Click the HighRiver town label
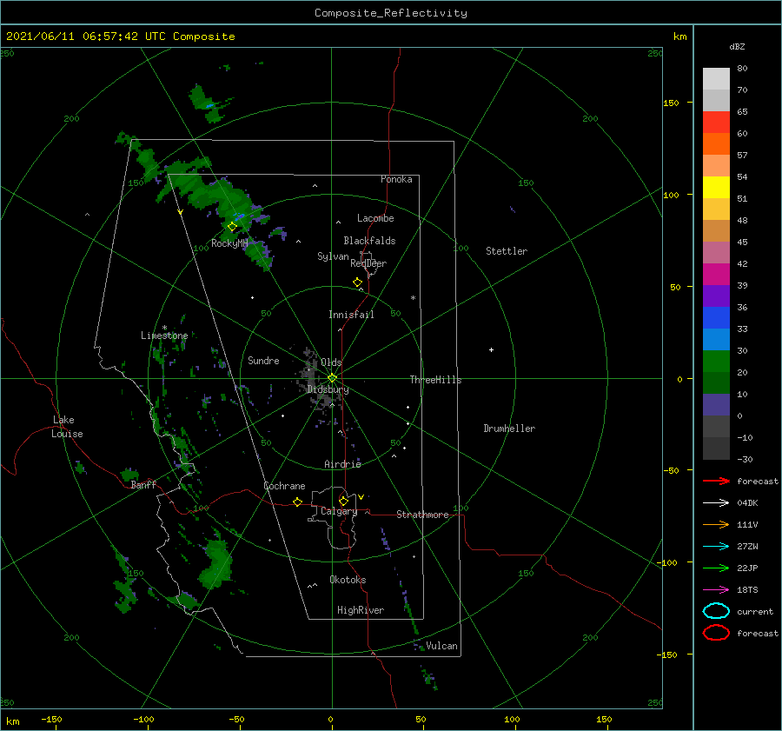This screenshot has width=782, height=731. coord(360,610)
